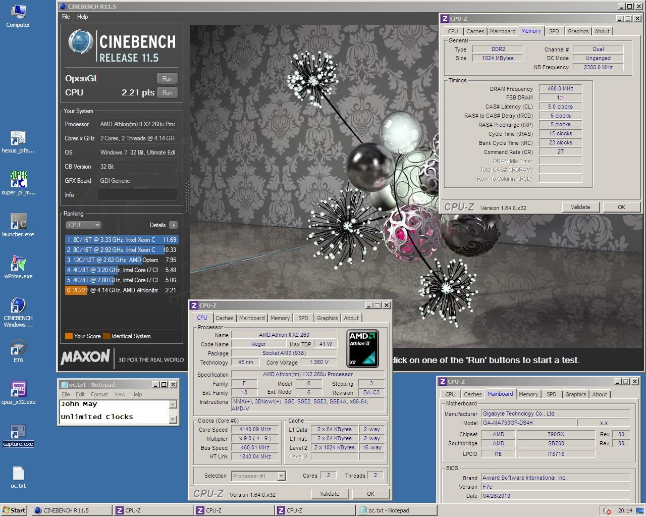Screen dimensions: 646x517
Task: Click the NB Frequency 2300.0 MHz value
Action: coord(598,67)
